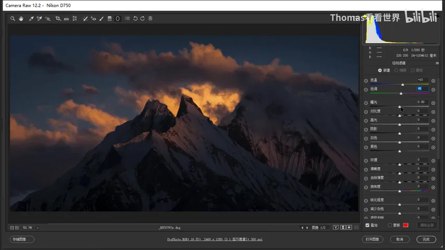Select the Straighten level tool

point(66,18)
